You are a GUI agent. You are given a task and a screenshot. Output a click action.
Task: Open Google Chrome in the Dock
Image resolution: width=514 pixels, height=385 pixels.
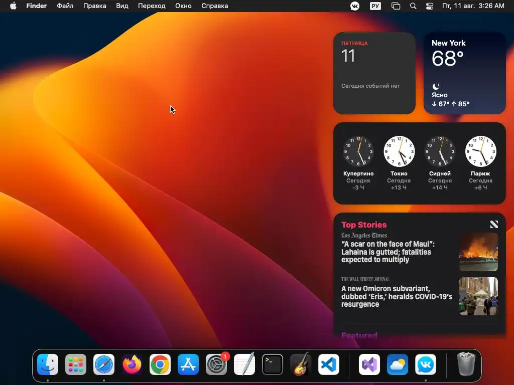(x=160, y=364)
